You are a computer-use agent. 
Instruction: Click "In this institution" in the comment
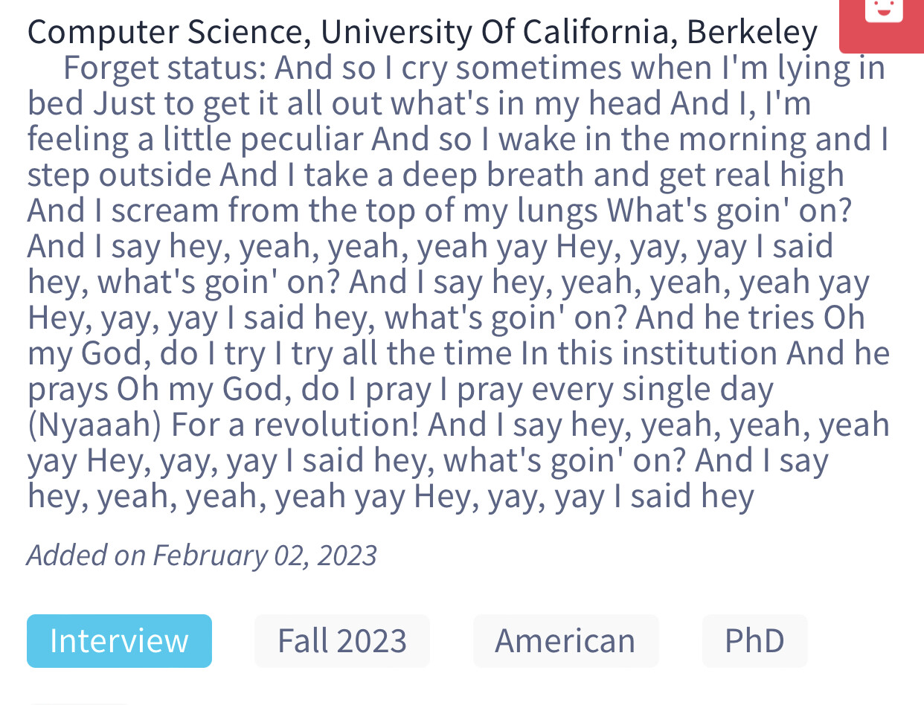coord(650,353)
